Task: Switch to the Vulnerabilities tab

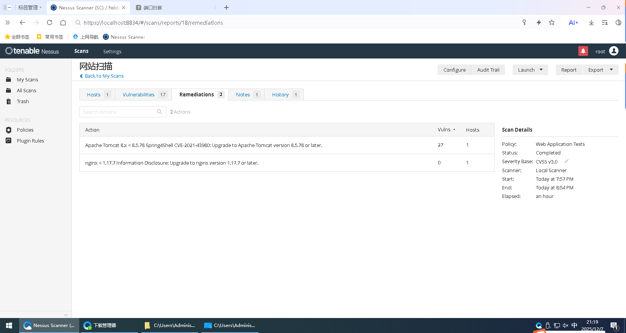Action: pyautogui.click(x=139, y=94)
